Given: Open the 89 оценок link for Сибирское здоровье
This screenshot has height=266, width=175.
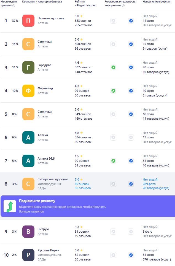Looking at the screenshot, I should pos(83,184).
